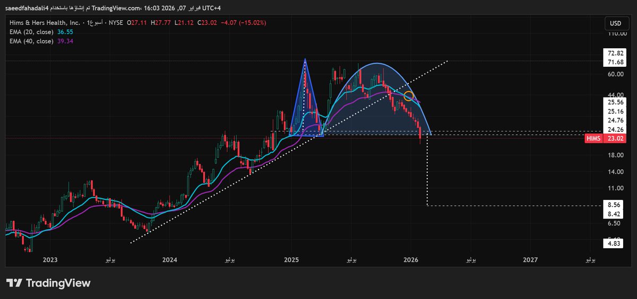
Task: Click the EMA 20 value 36.55
Action: (64, 32)
